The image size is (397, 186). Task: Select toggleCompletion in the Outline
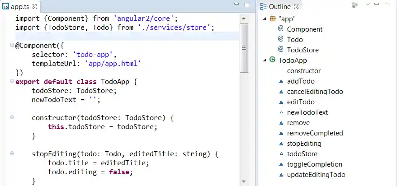314,164
